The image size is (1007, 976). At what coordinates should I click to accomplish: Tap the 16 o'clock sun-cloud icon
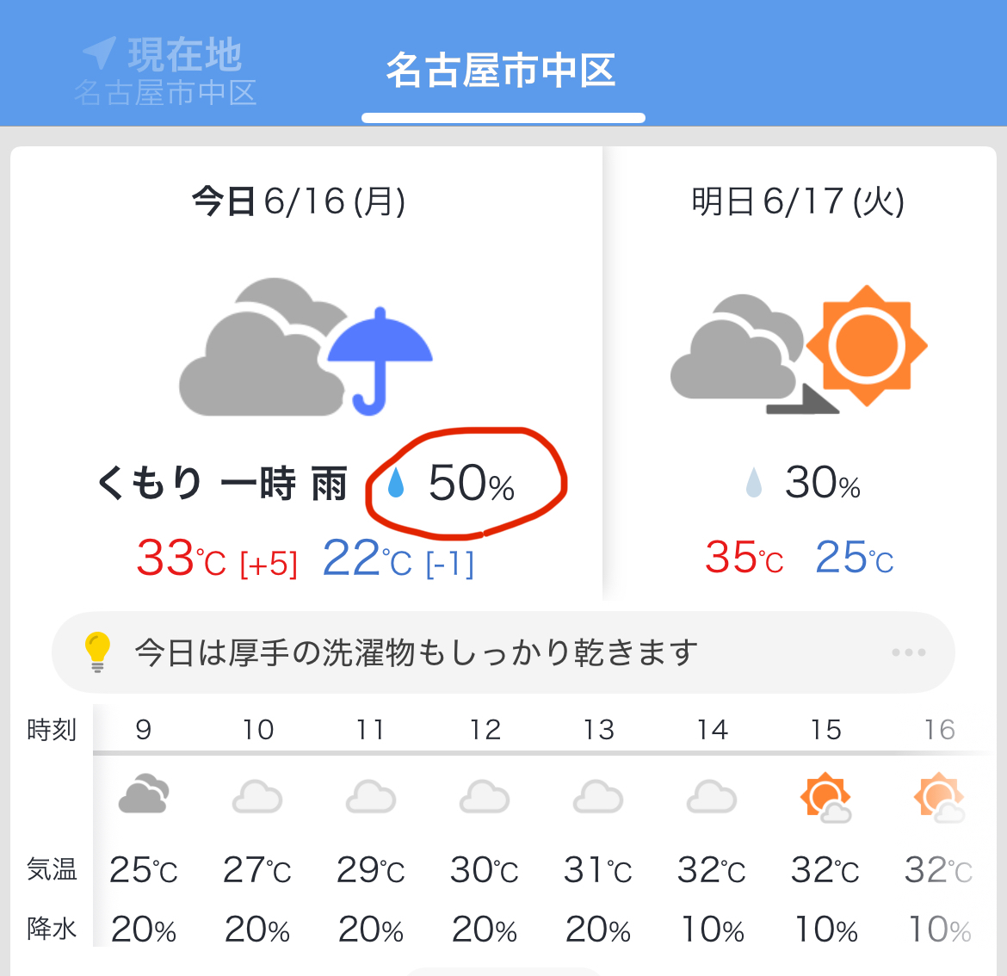[940, 798]
